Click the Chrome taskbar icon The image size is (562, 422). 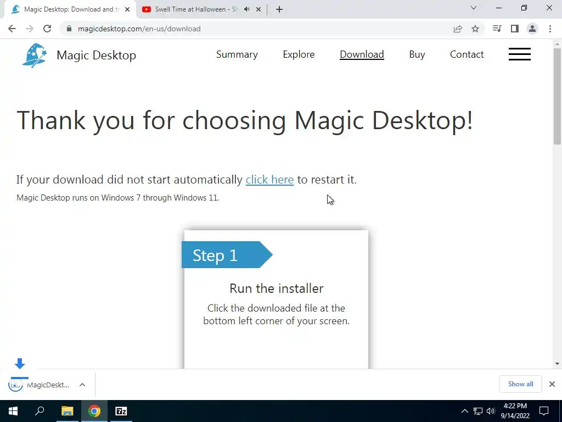[x=94, y=411]
